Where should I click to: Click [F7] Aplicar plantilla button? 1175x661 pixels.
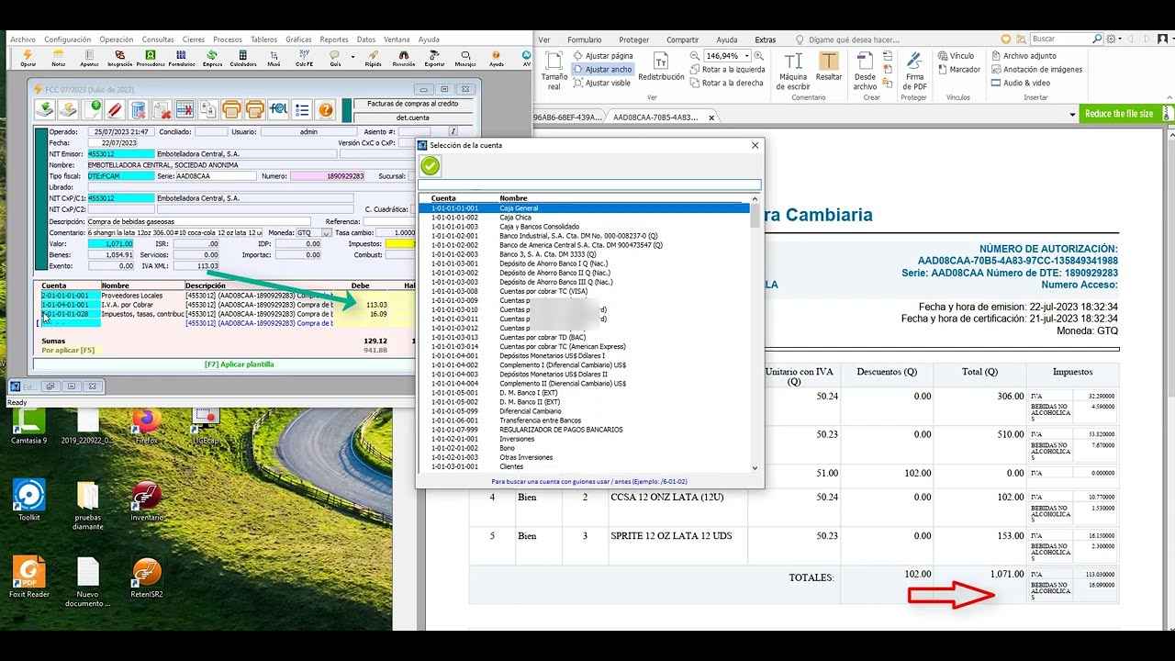(x=239, y=364)
